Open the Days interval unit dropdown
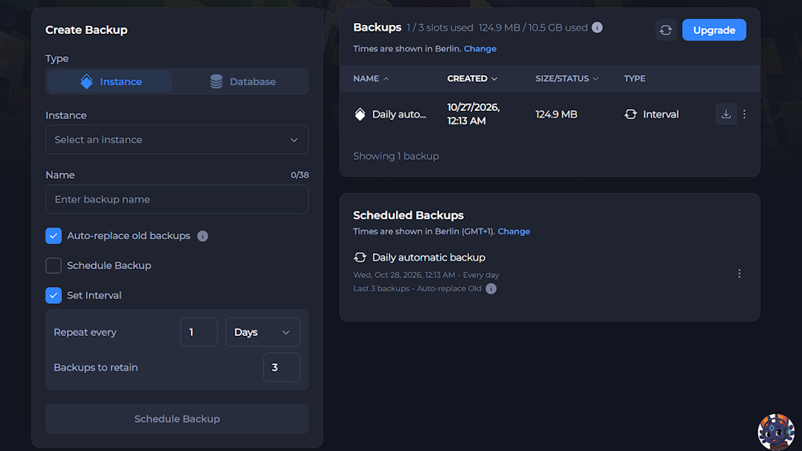This screenshot has width=802, height=451. point(263,332)
